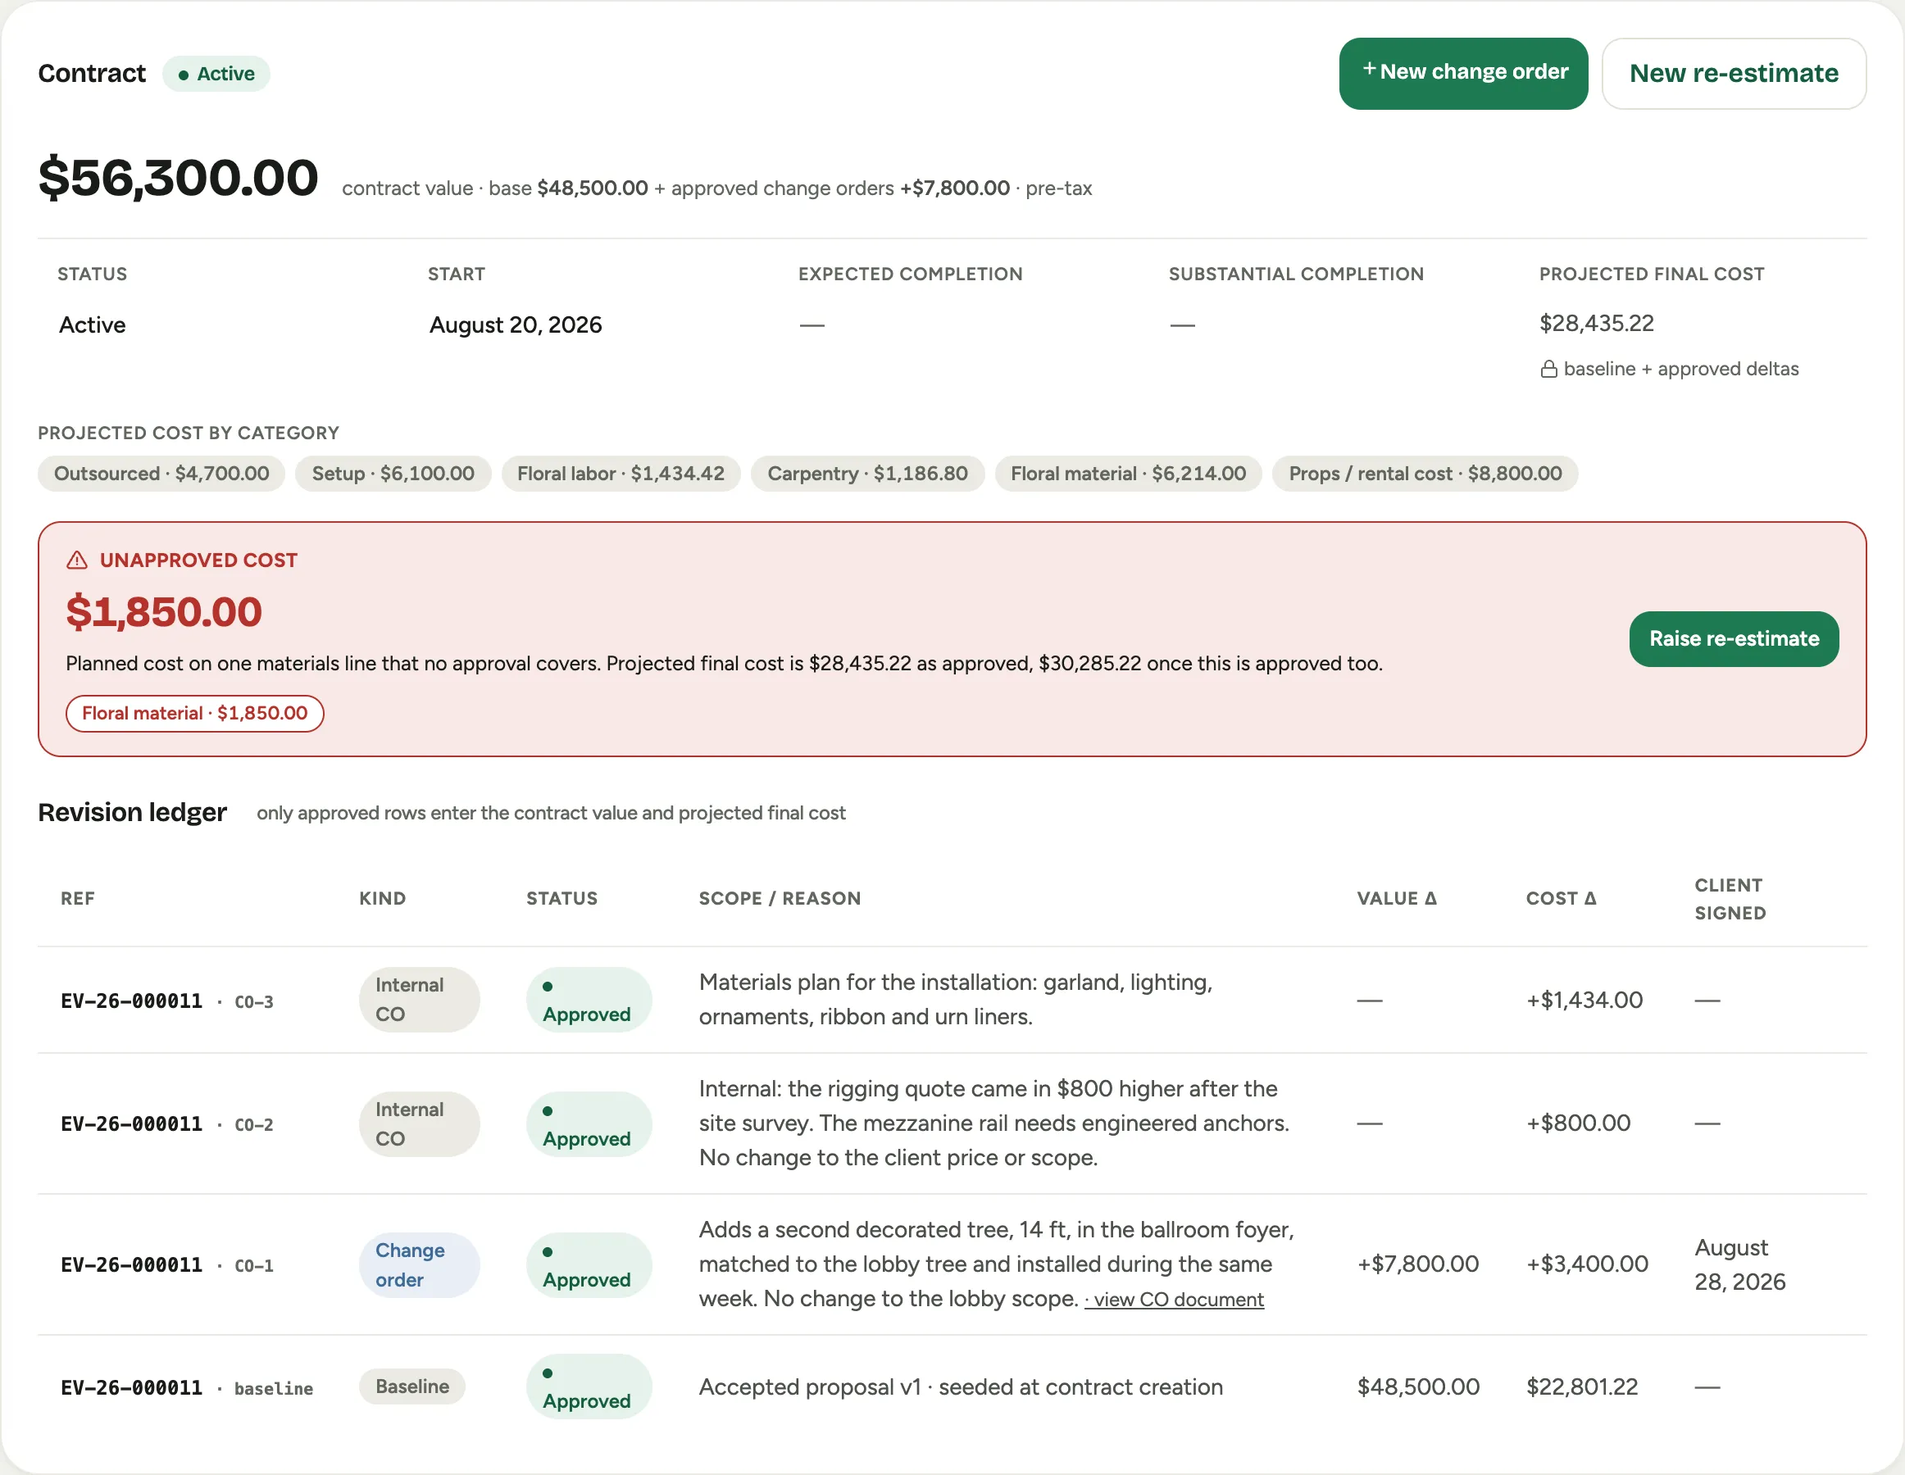Screen dimensions: 1905x1475
Task: Click the Raise re-estimate button
Action: tap(1733, 638)
